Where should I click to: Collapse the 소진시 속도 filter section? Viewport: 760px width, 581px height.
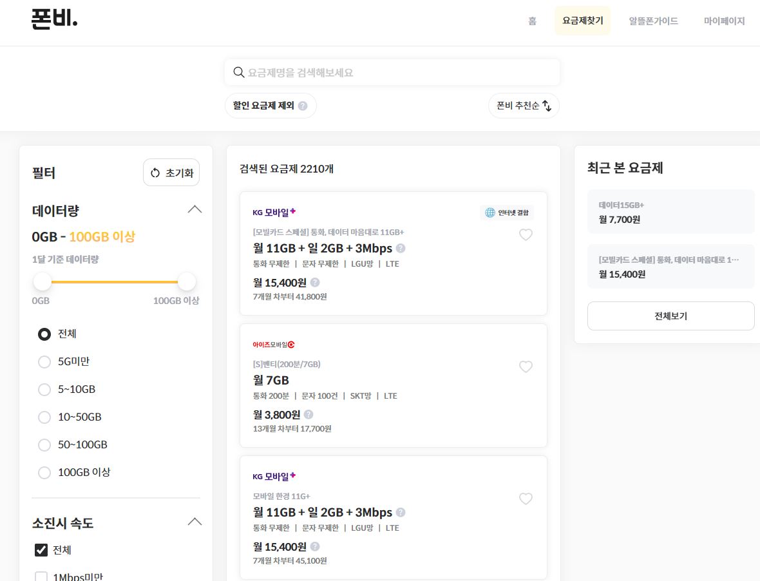tap(195, 522)
